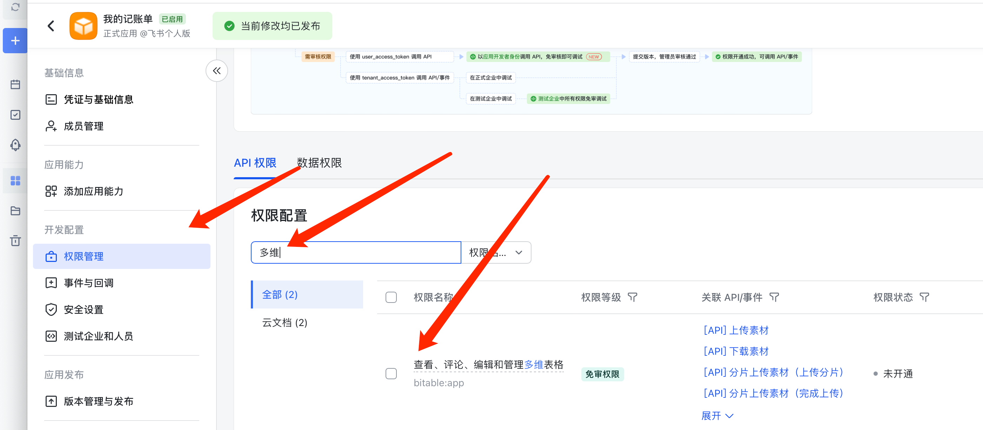Click the 权限管理 briefcase icon
Screen dimensions: 983x430
(x=51, y=256)
